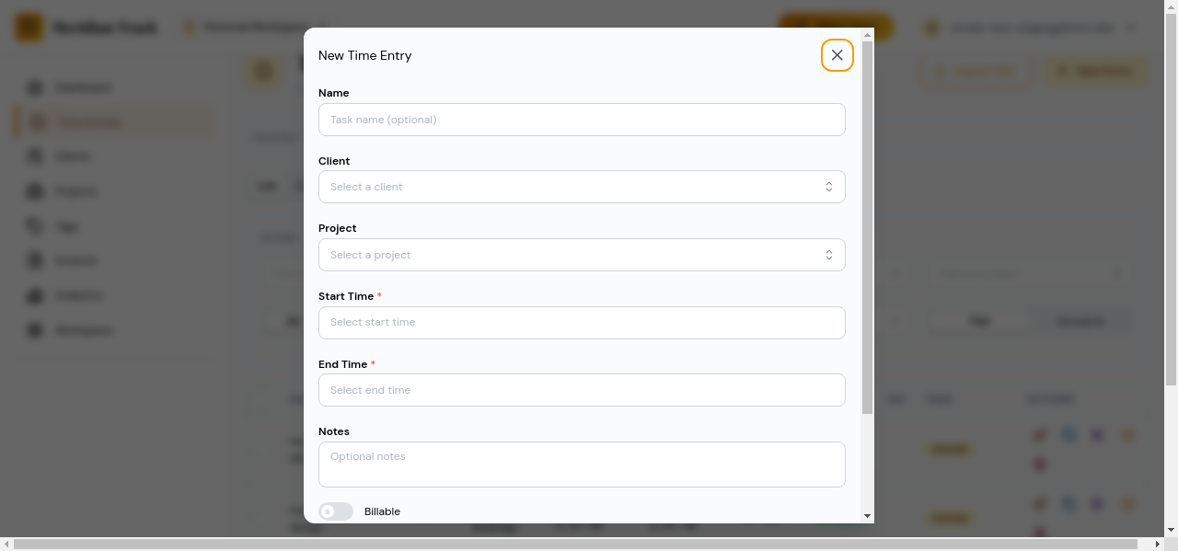Select Dashboard from the navigation menu

82,86
